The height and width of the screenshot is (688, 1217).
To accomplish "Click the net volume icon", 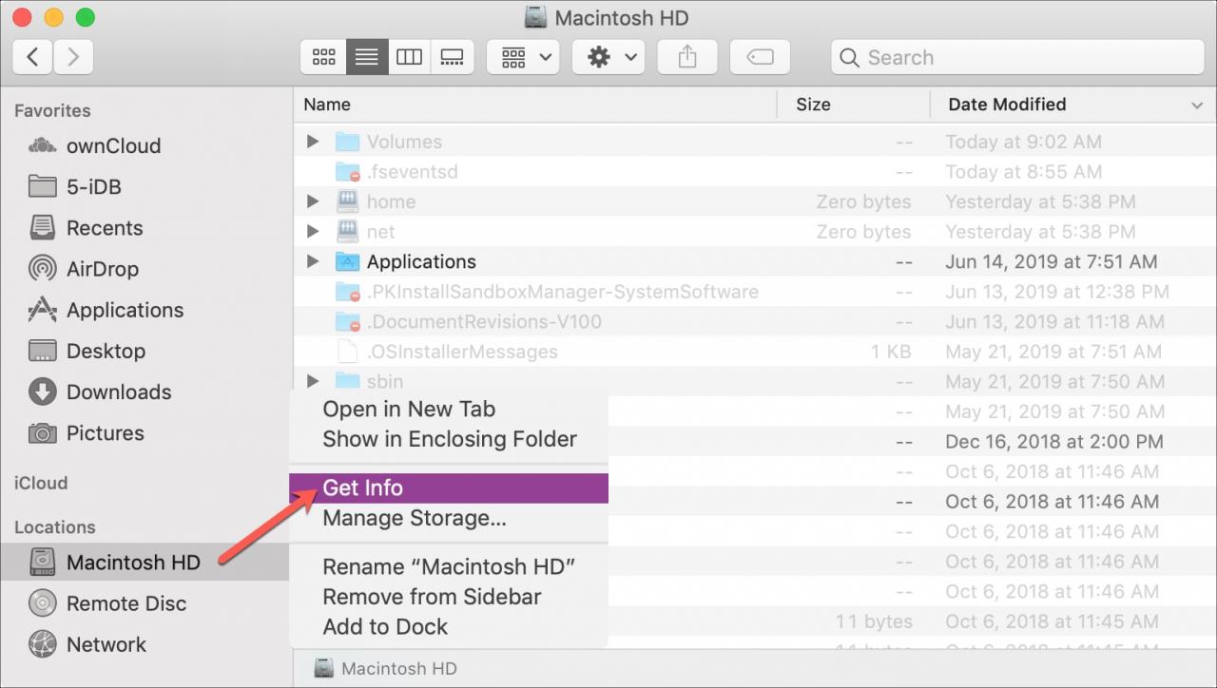I will pyautogui.click(x=347, y=232).
